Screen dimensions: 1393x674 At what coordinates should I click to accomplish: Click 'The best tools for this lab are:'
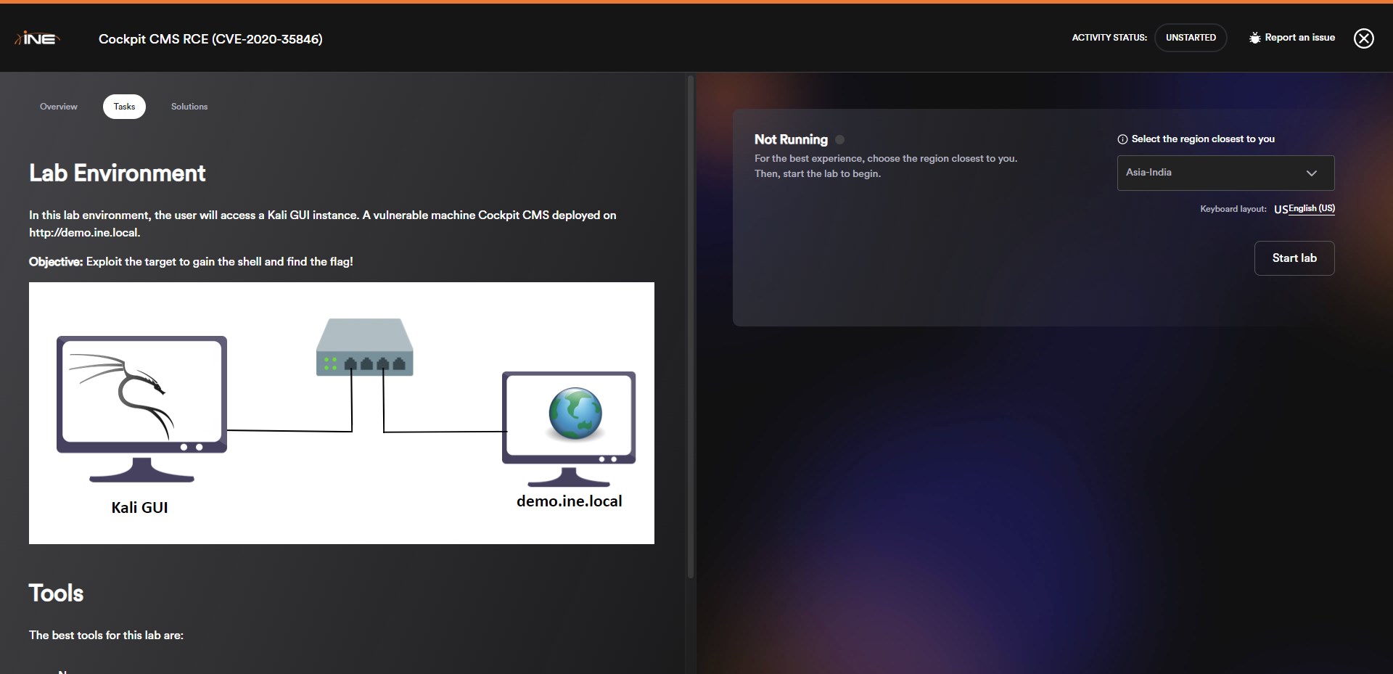coord(106,636)
